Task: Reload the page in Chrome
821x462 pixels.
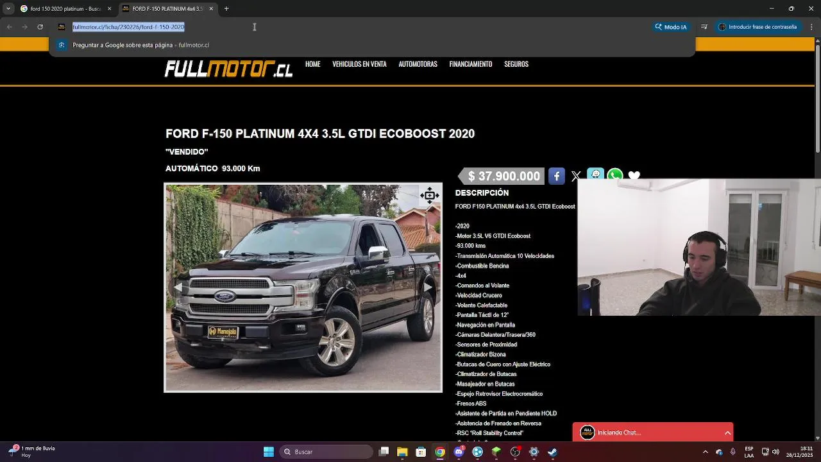Action: (40, 27)
